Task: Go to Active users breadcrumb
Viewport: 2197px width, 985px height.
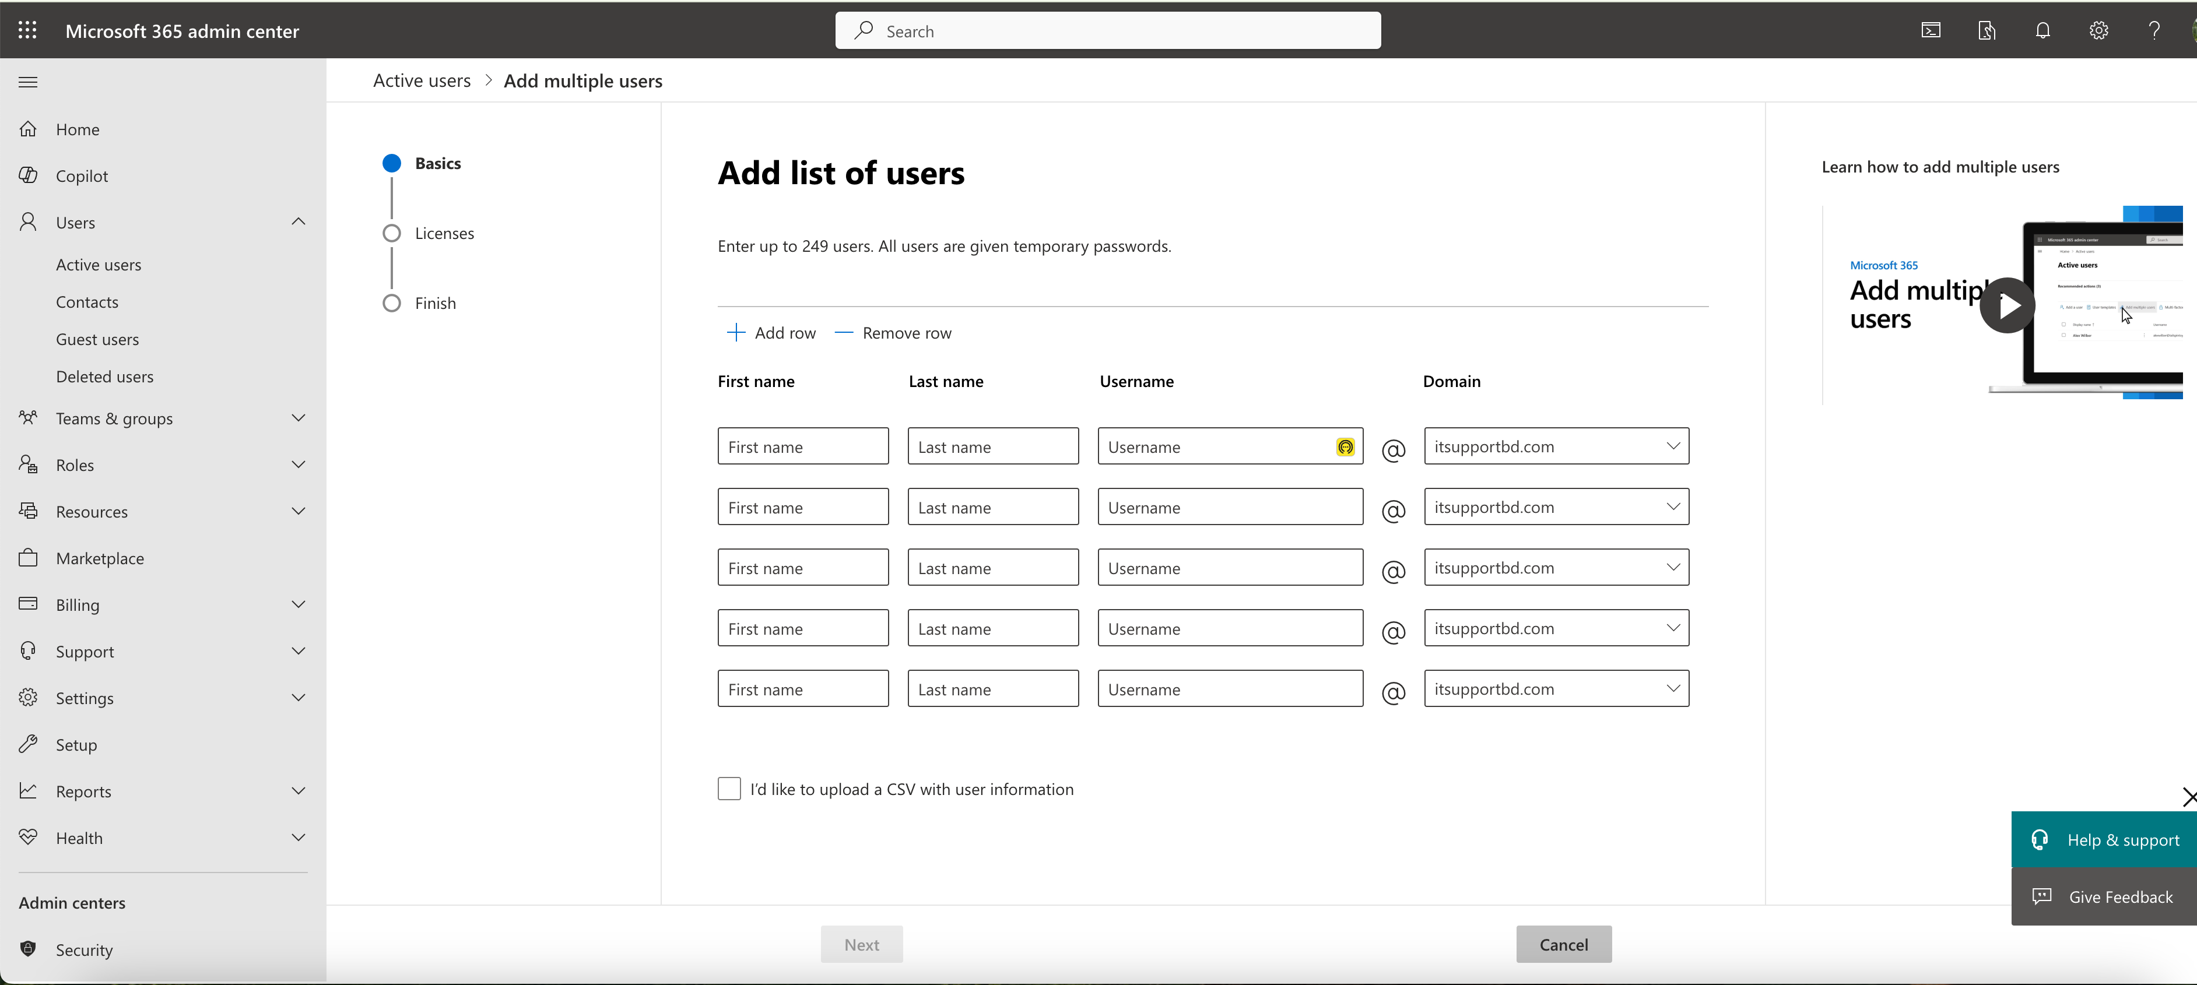Action: tap(422, 80)
